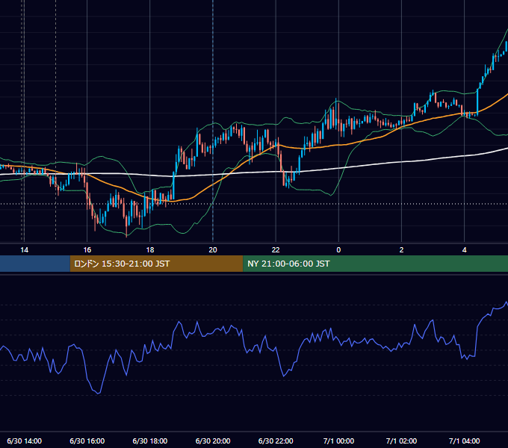Viewport: 508px width, 448px height.
Task: Click hour label 18 on chart axis
Action: click(150, 250)
